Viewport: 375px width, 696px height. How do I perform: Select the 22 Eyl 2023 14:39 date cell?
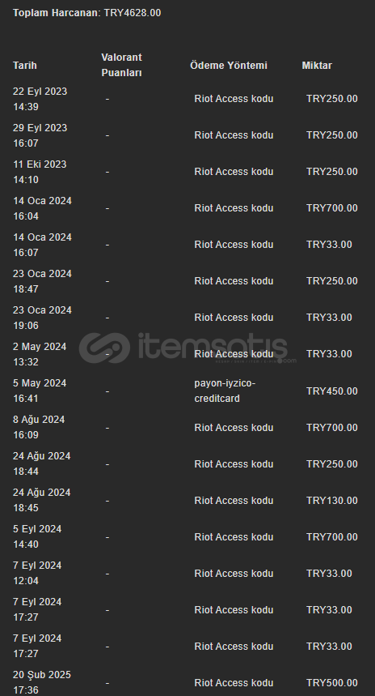40,99
